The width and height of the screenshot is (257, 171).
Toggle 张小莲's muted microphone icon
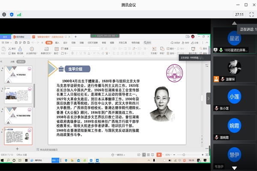point(216,108)
